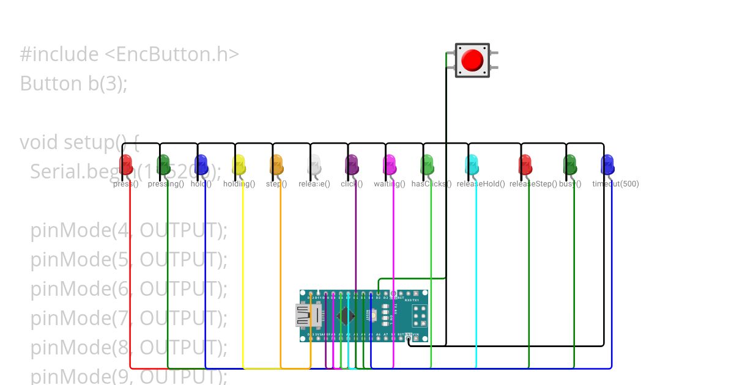Click the press() label text
The height and width of the screenshot is (385, 734).
pos(126,184)
